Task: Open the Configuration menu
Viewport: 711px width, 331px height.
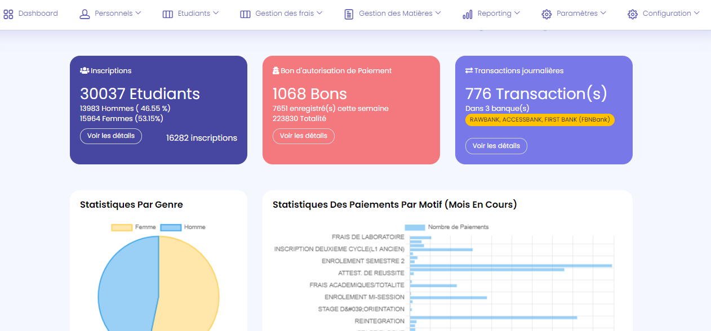Action: (664, 14)
